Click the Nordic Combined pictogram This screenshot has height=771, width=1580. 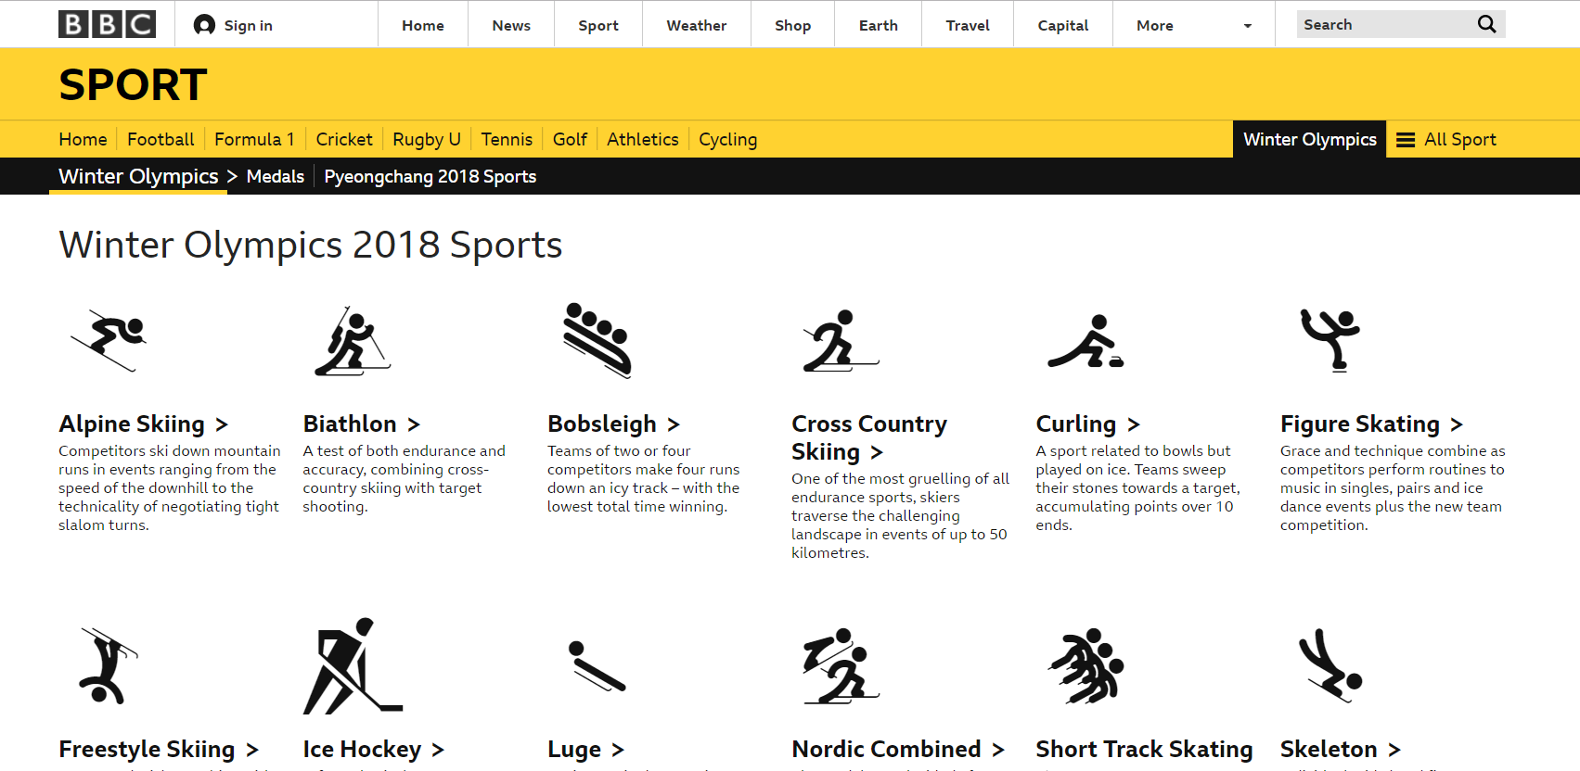(x=841, y=666)
